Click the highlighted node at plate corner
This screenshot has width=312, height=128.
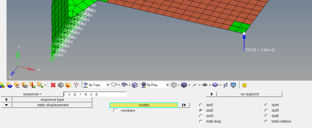(244, 34)
